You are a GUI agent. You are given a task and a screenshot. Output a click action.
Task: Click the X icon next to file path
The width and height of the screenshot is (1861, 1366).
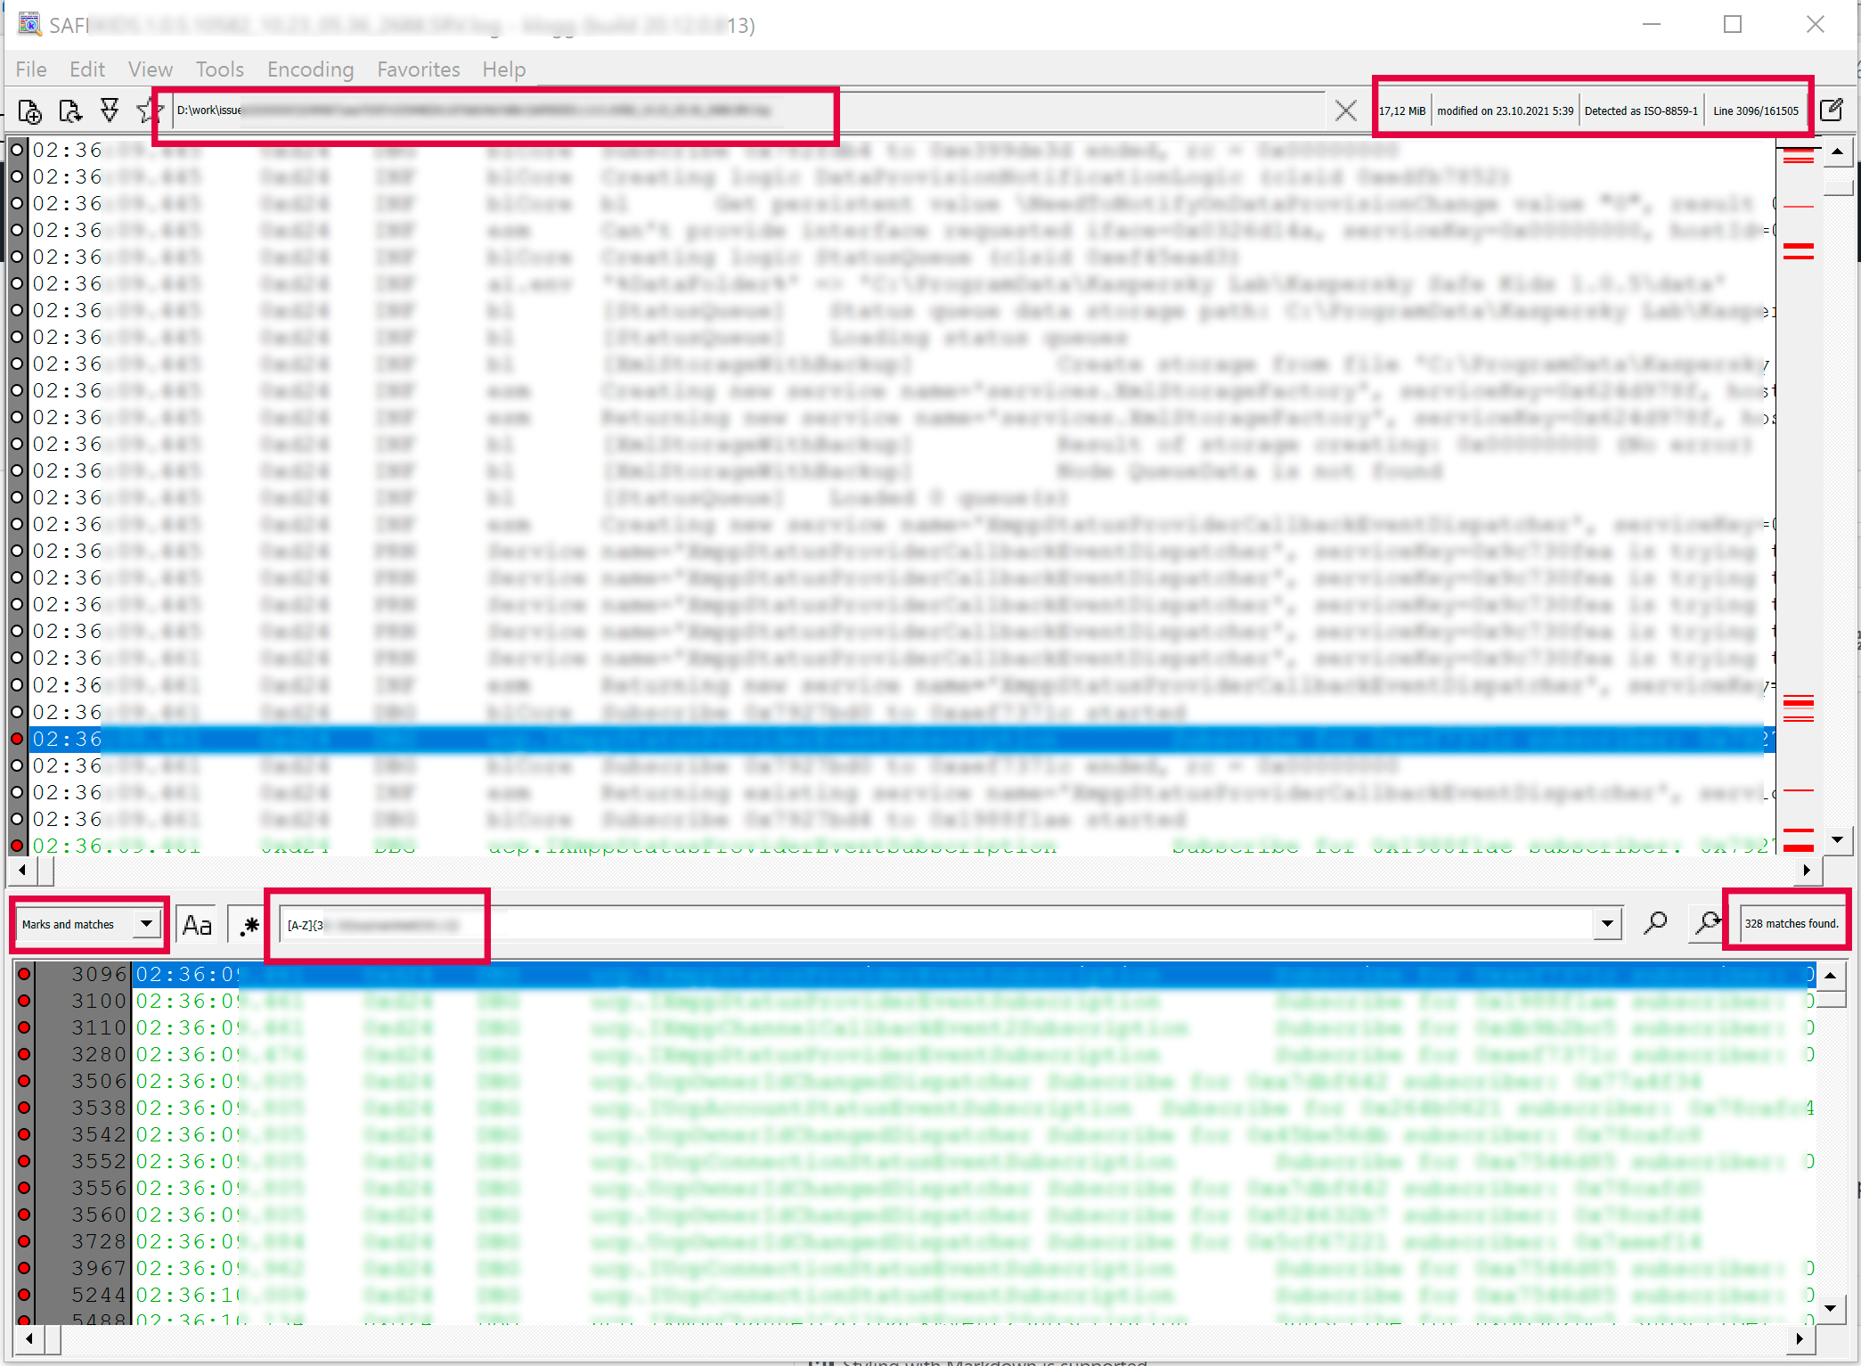pyautogui.click(x=1345, y=110)
